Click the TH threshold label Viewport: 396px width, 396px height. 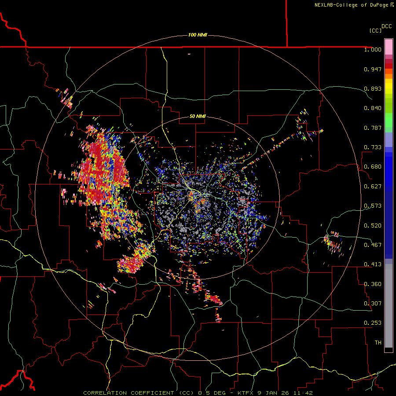378,343
